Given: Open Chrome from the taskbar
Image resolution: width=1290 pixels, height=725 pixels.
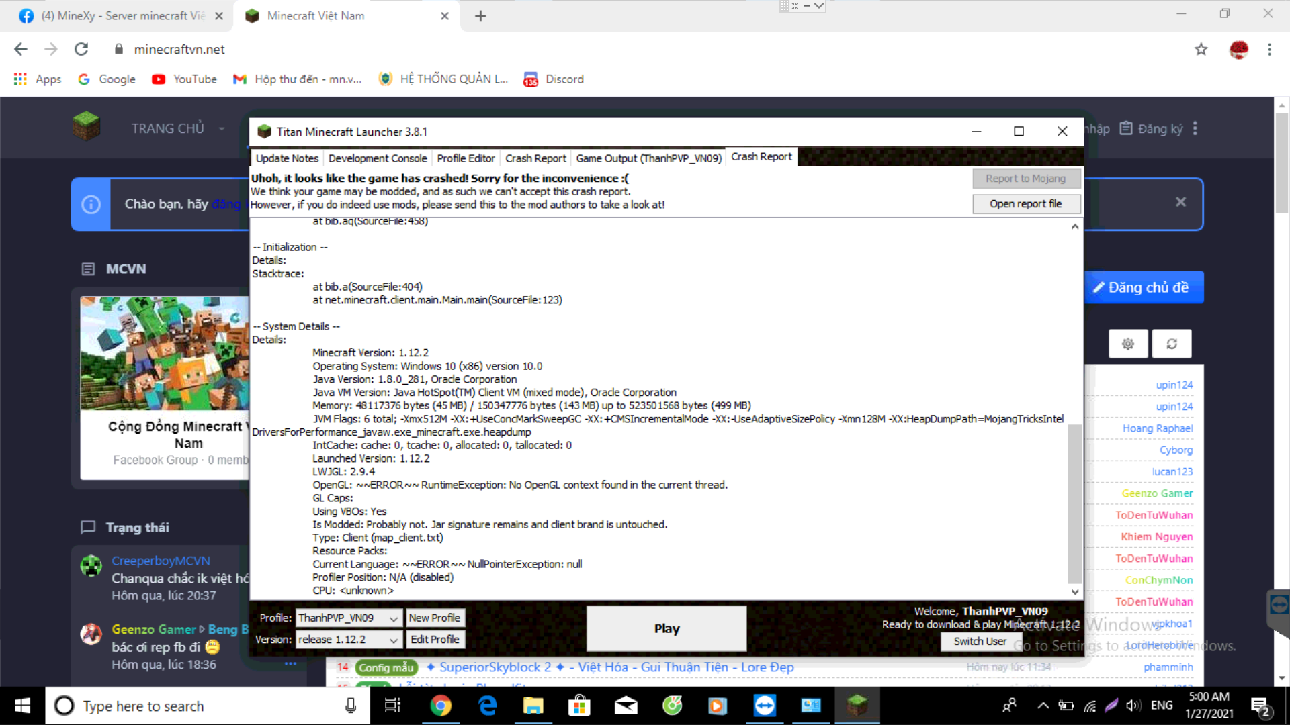Looking at the screenshot, I should point(440,706).
